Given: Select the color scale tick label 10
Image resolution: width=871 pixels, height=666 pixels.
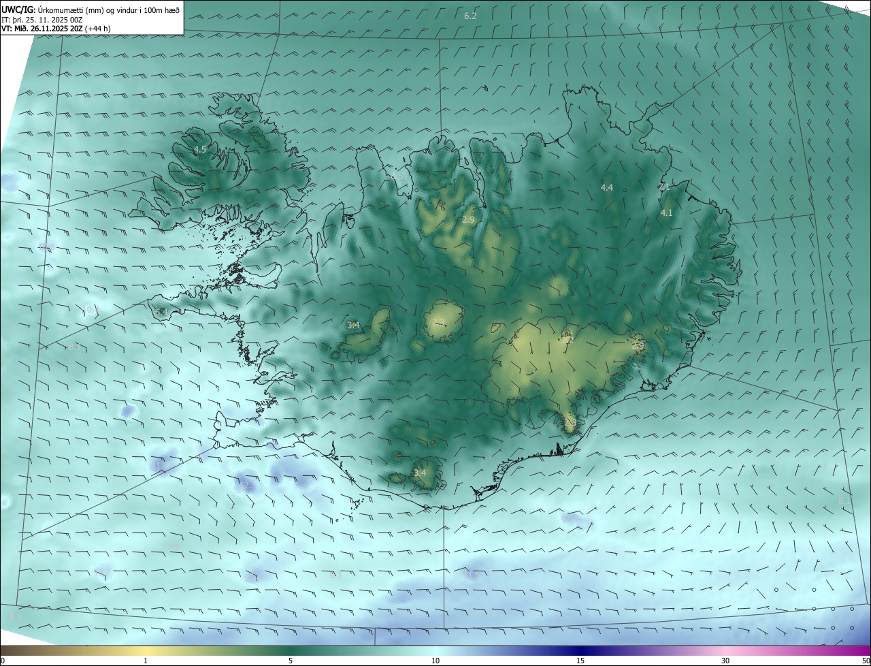Looking at the screenshot, I should [x=435, y=661].
